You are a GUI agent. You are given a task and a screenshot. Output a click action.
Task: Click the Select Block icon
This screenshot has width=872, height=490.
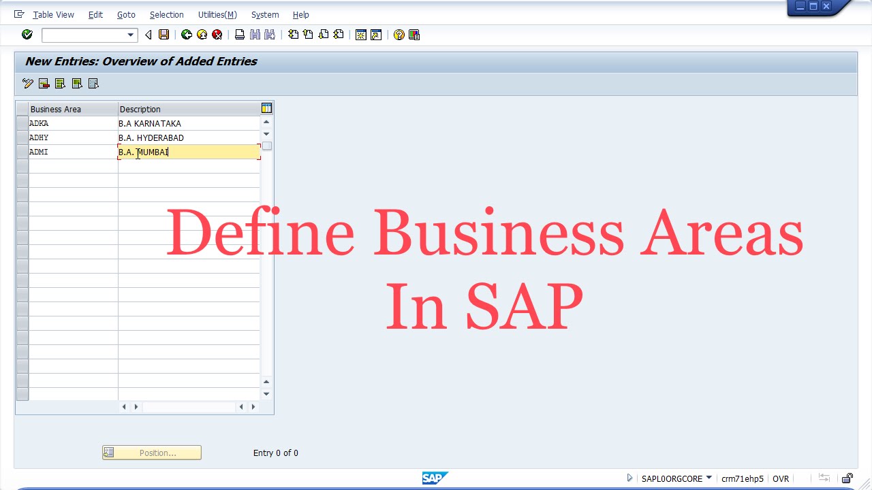[x=77, y=84]
